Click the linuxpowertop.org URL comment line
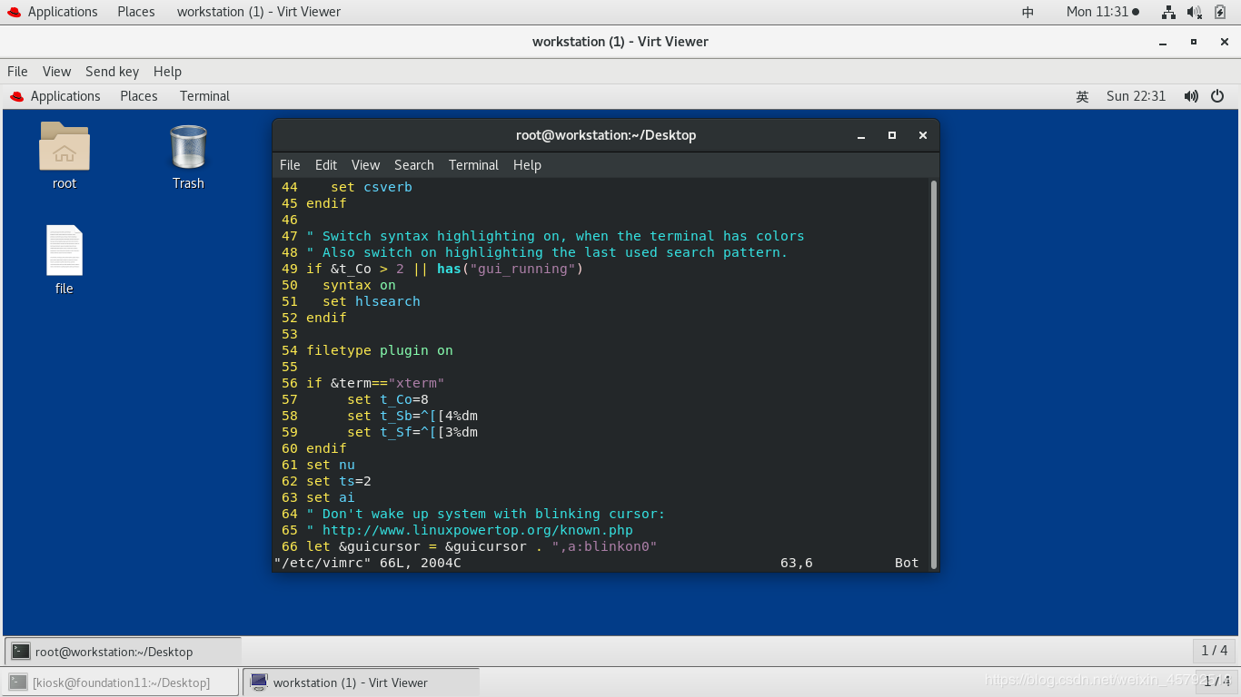This screenshot has width=1241, height=697. click(470, 530)
